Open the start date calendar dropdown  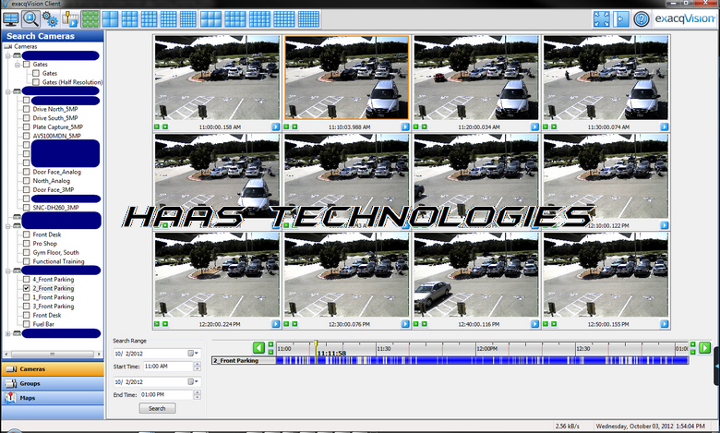[193, 354]
